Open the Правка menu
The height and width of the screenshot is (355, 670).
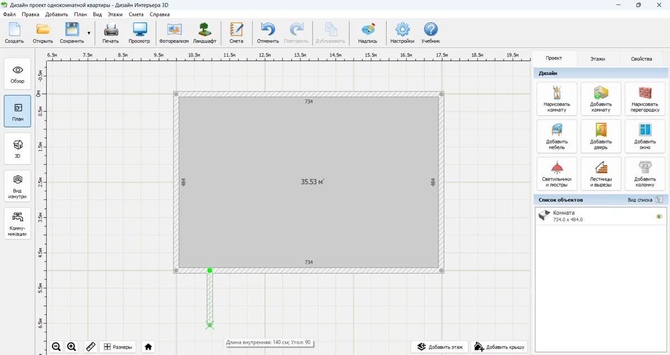click(x=30, y=14)
